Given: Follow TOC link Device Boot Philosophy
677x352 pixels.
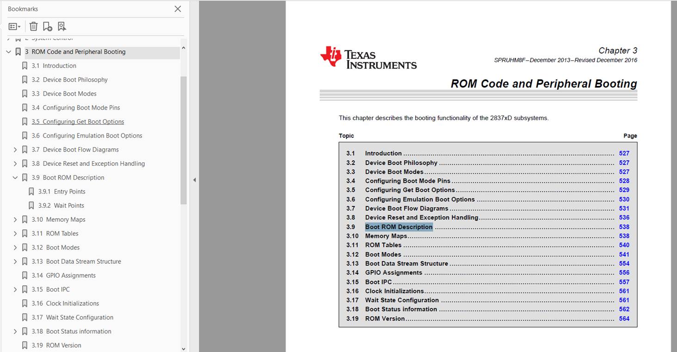Looking at the screenshot, I should click(x=401, y=163).
